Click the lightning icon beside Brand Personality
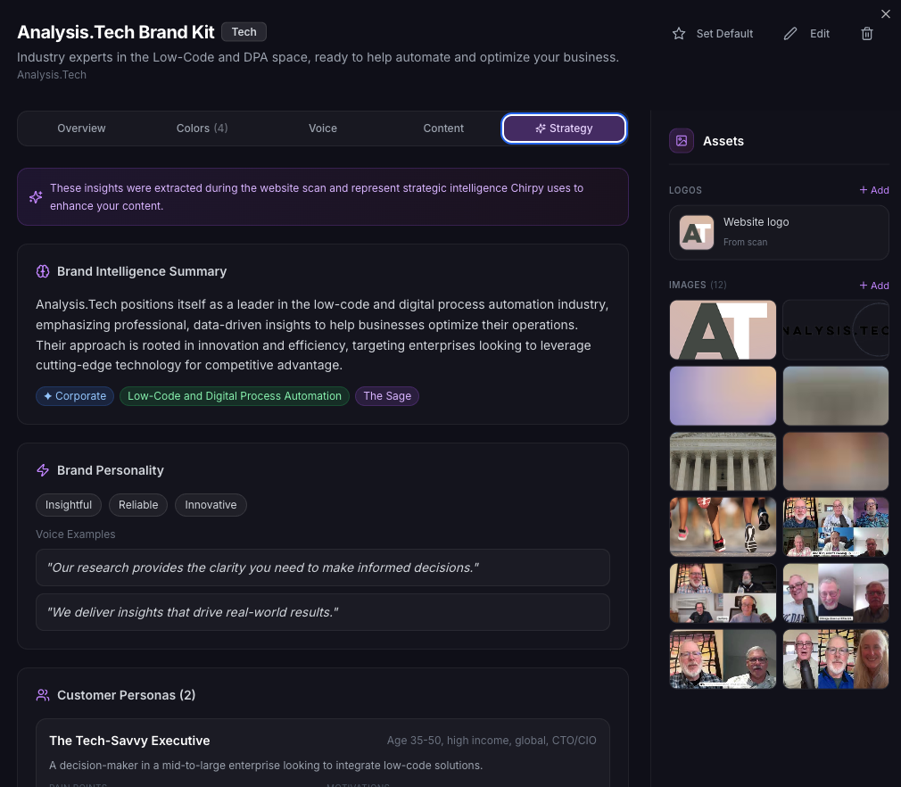 (43, 470)
